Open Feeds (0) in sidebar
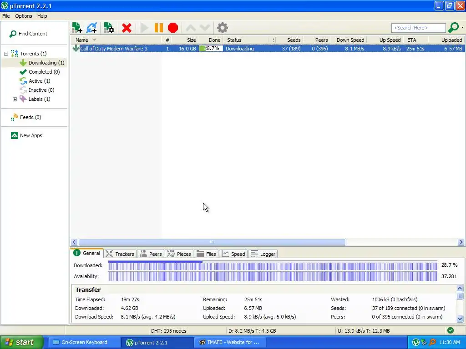Screen dimensions: 466x349 [x=26, y=117]
